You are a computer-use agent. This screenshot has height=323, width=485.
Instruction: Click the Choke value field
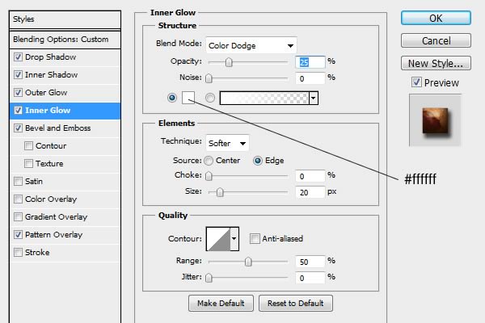310,176
